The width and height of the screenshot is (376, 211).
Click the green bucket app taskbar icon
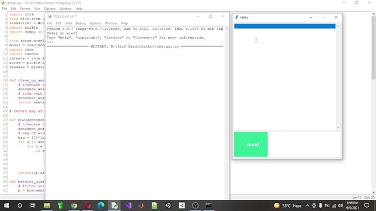(x=60, y=205)
